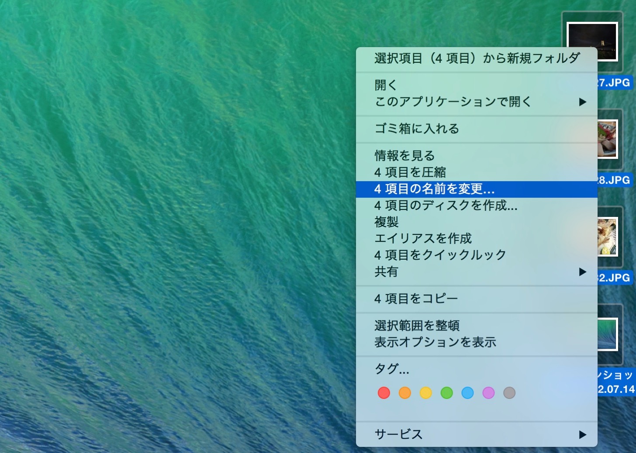This screenshot has height=453, width=636.
Task: Open the このアプリケーションで開く submenu
Action: (x=477, y=102)
